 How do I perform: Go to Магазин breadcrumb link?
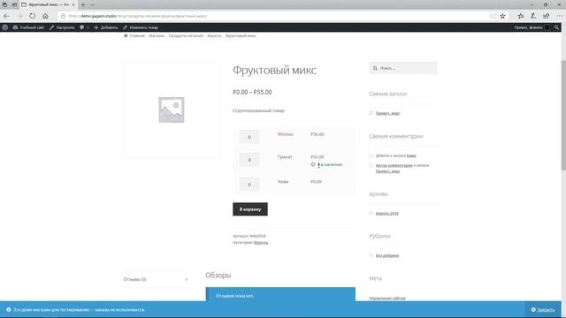157,35
